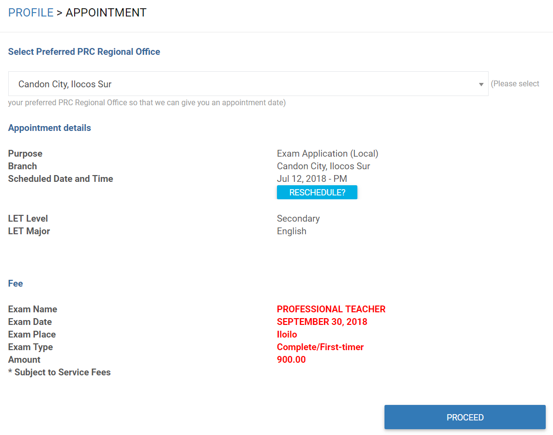Click the dropdown arrow beside Candon City
553x435 pixels.
click(x=481, y=84)
